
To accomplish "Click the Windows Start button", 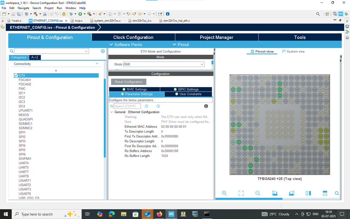I will coord(6,214).
